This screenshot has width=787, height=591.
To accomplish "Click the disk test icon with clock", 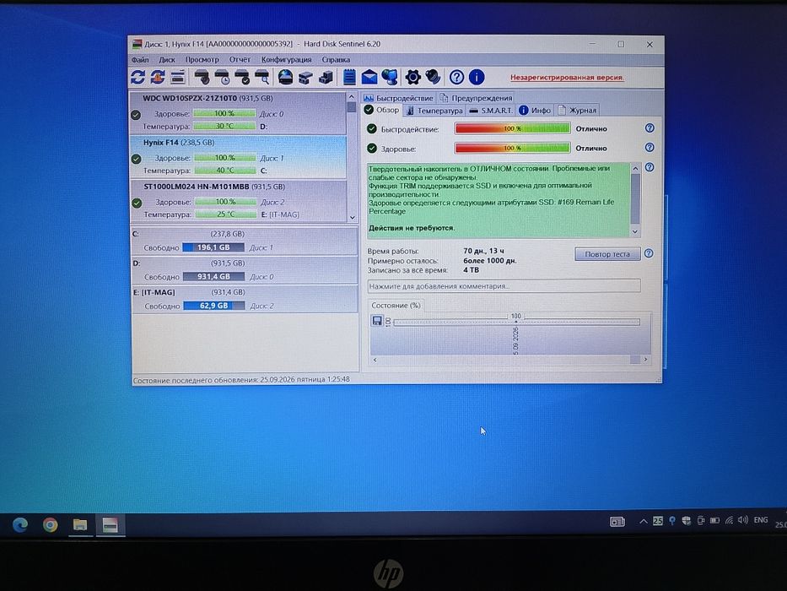I will tap(223, 77).
